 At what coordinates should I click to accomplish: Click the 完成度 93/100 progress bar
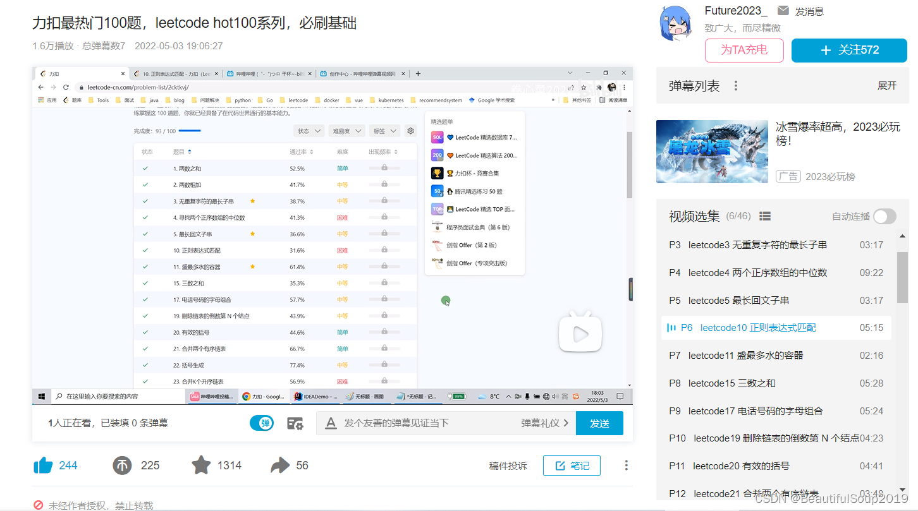tap(190, 131)
